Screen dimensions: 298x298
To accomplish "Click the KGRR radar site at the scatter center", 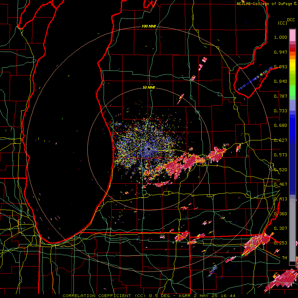I will (149, 149).
